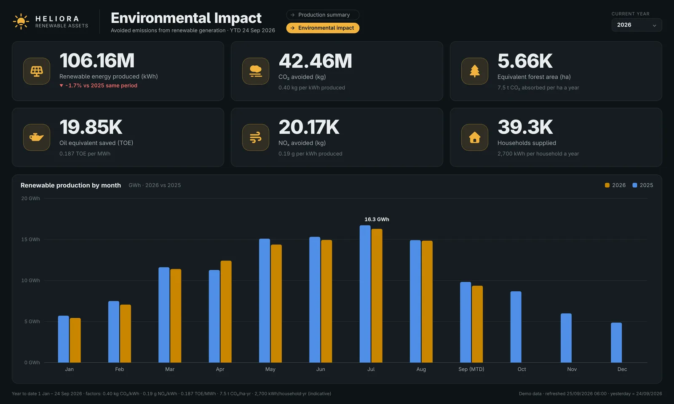The width and height of the screenshot is (674, 404).
Task: Click the 16.3 GWh data label
Action: [377, 219]
